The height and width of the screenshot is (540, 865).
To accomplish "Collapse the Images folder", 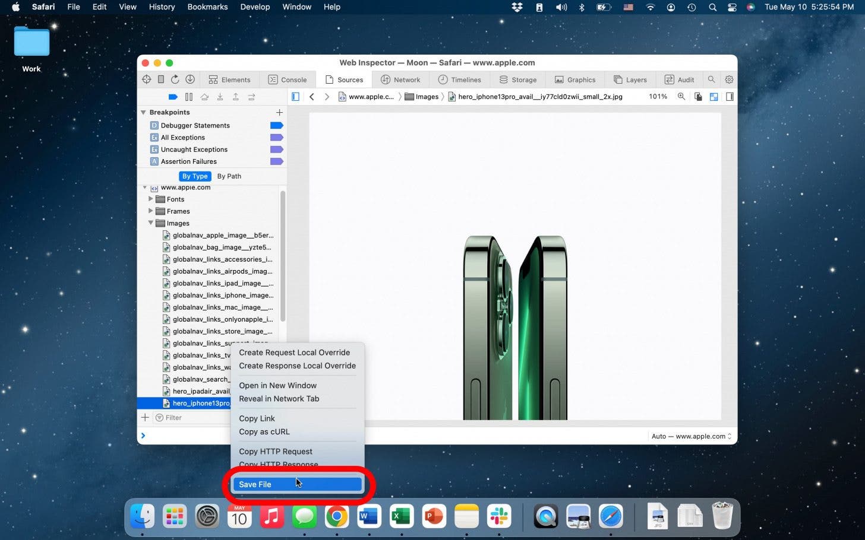I will [x=150, y=223].
